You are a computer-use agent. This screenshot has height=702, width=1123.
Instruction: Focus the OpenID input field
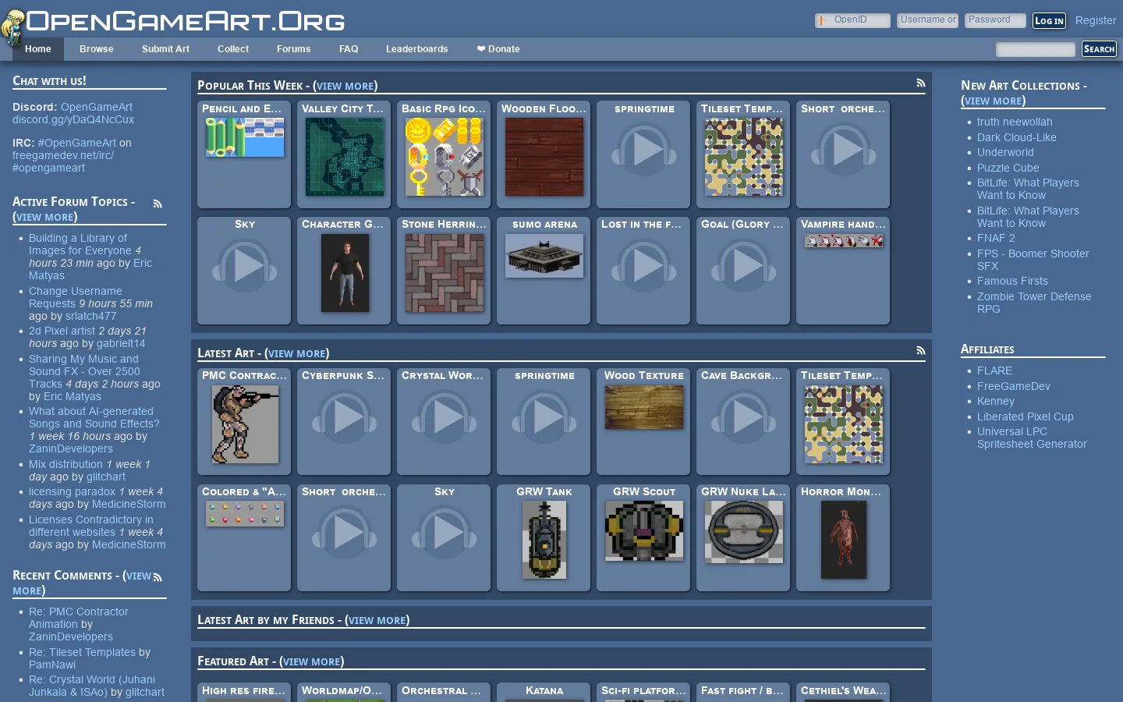pos(852,20)
